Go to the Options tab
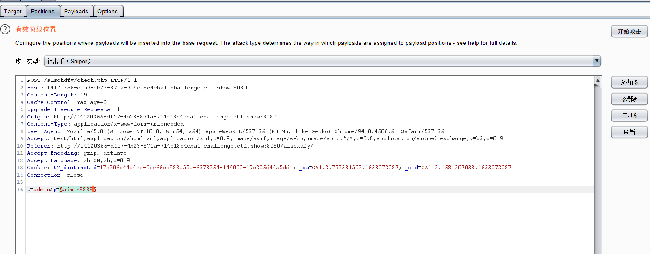 108,11
